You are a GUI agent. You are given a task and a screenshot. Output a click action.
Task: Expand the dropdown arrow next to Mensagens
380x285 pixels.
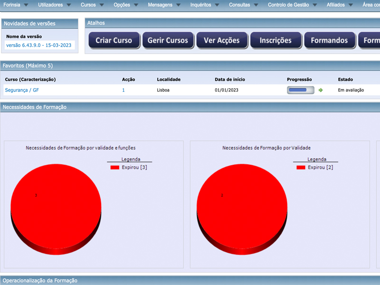[178, 5]
